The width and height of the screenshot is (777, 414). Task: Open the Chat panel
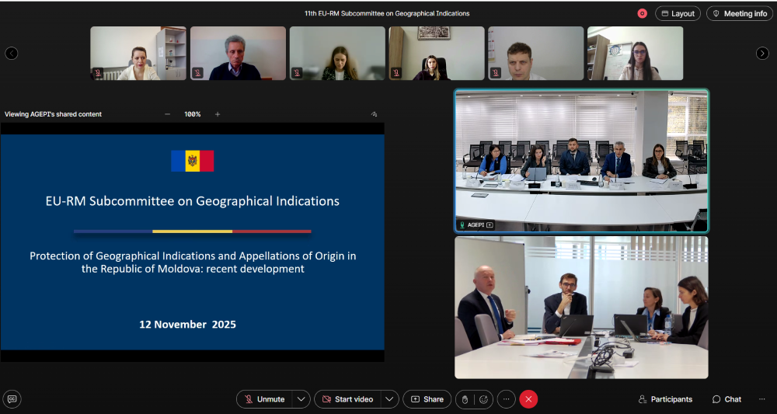pyautogui.click(x=726, y=399)
